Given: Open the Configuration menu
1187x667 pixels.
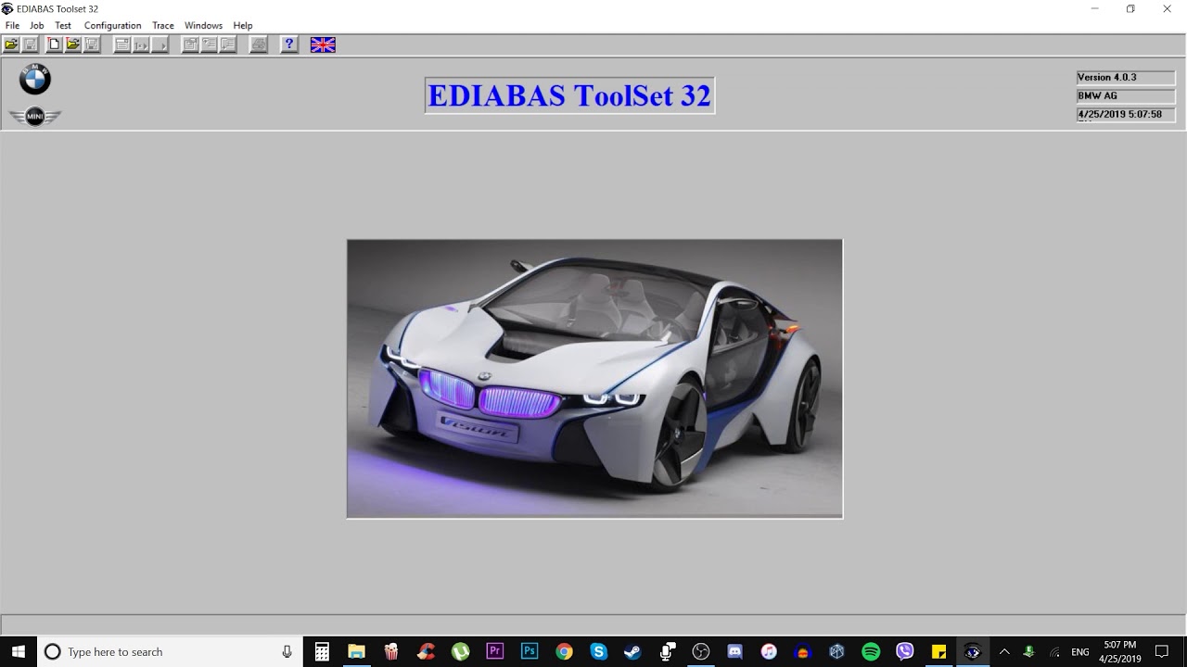Looking at the screenshot, I should (112, 26).
